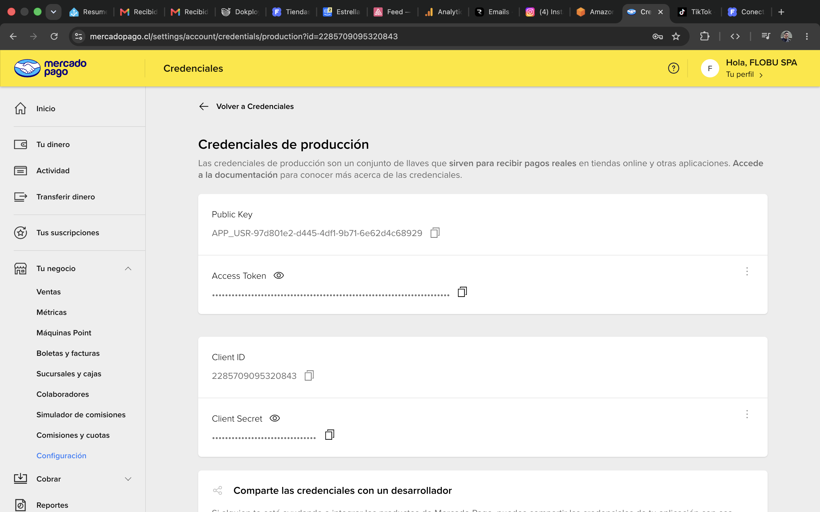This screenshot has width=820, height=512.
Task: View site information icon in address bar
Action: click(x=79, y=36)
